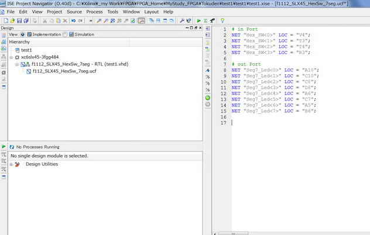Image resolution: width=370 pixels, height=235 pixels.
Task: Open the Source menu
Action: (x=74, y=12)
